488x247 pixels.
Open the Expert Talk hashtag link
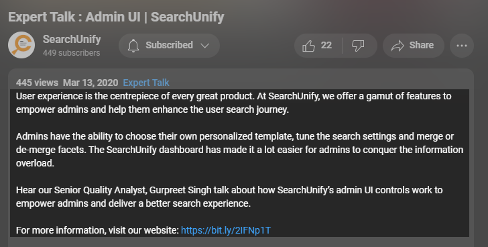tap(146, 83)
